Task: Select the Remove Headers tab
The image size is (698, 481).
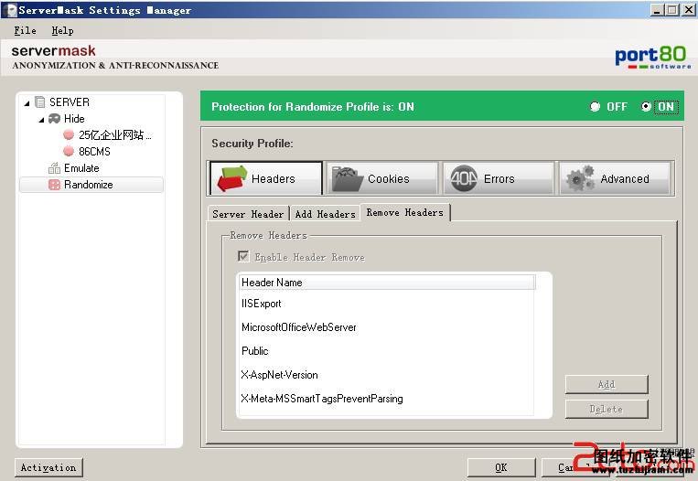Action: (405, 213)
